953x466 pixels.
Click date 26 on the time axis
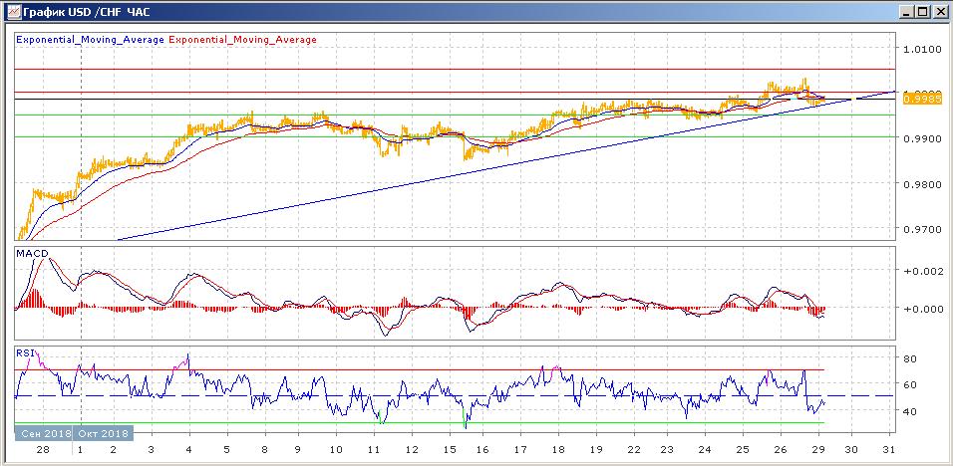pos(781,450)
